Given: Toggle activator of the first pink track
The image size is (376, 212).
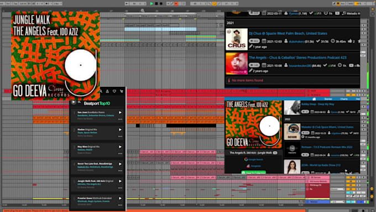Looking at the screenshot, I should pos(351,178).
